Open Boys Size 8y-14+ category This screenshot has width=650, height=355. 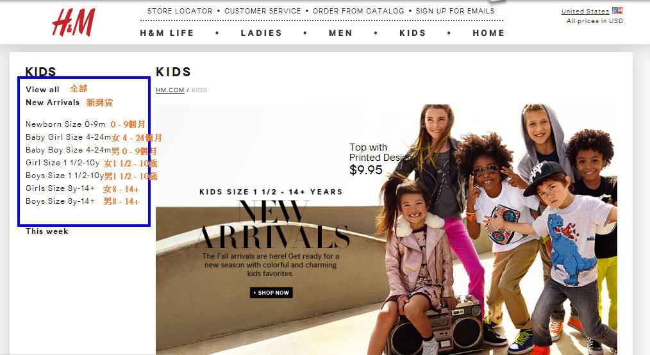[x=60, y=201]
